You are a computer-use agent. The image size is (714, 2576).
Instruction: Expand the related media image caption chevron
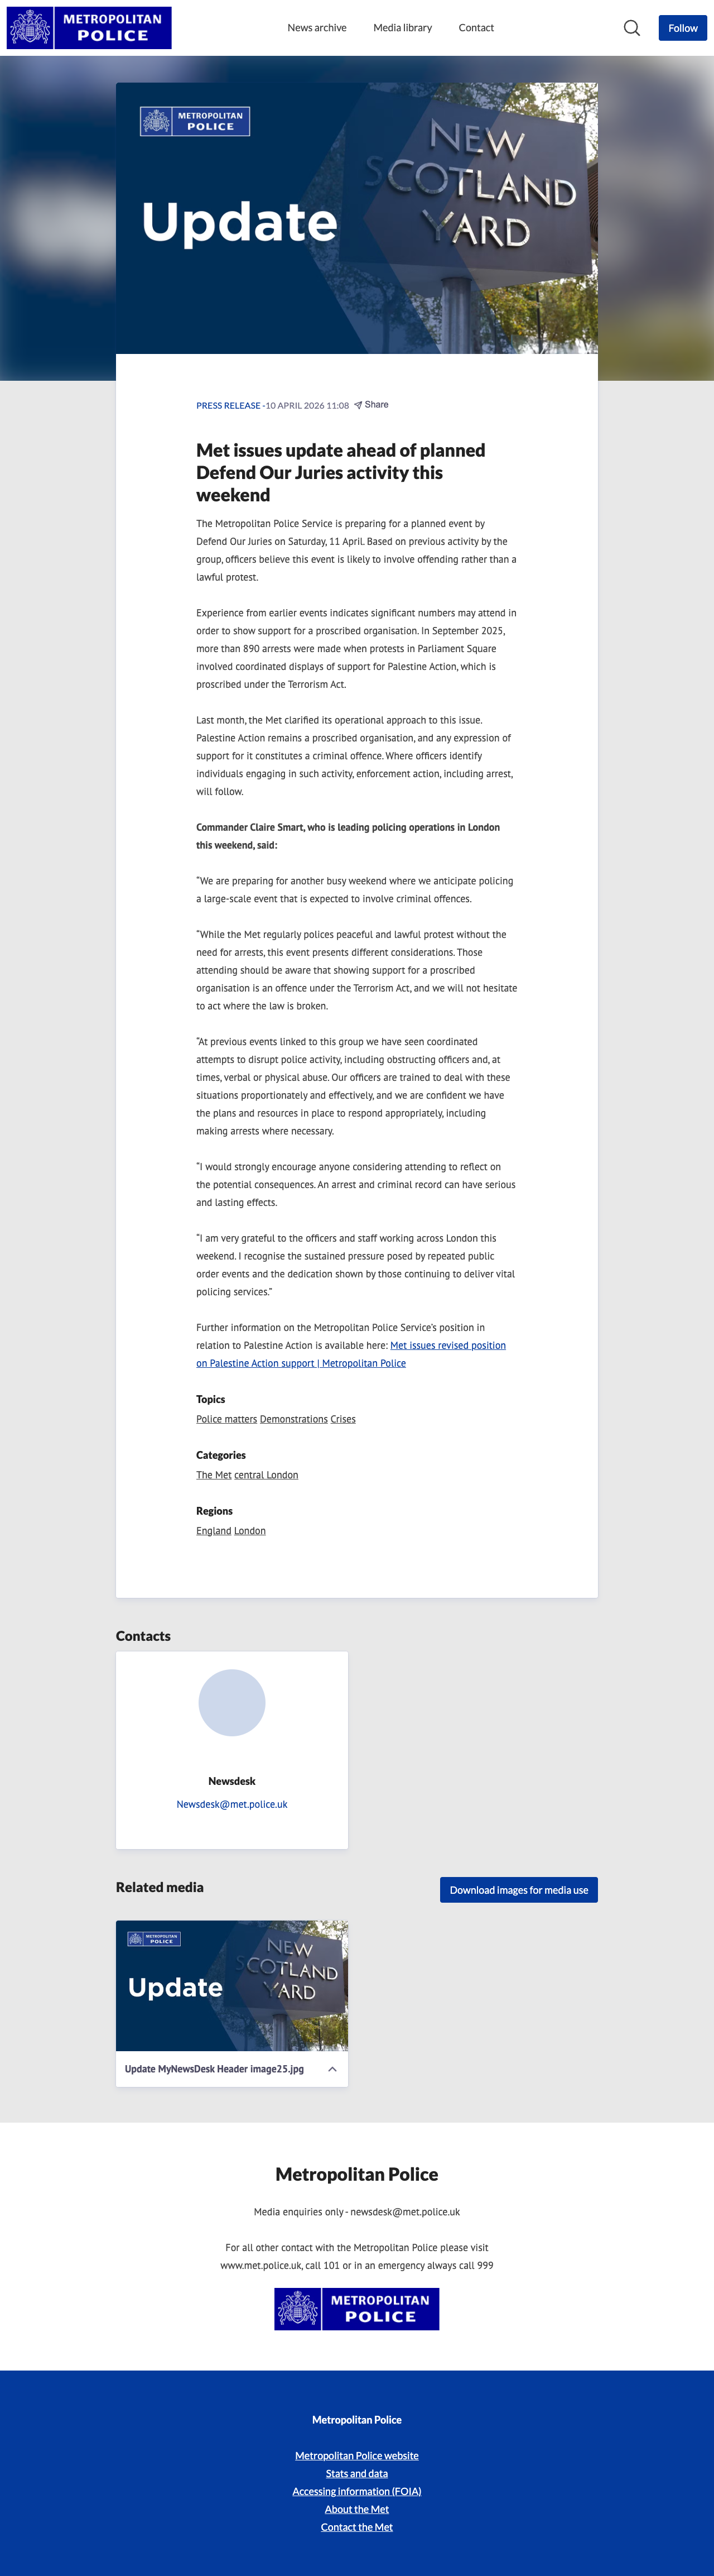click(331, 2069)
